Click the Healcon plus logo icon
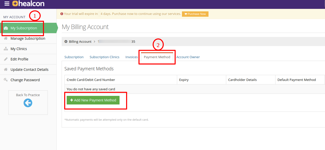The width and height of the screenshot is (325, 150). (15, 4)
